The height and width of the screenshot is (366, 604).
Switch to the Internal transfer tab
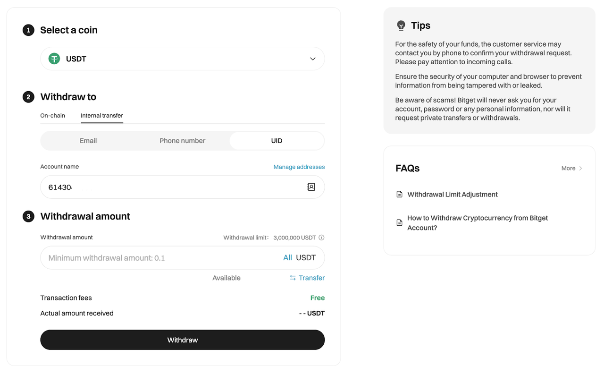tap(102, 116)
